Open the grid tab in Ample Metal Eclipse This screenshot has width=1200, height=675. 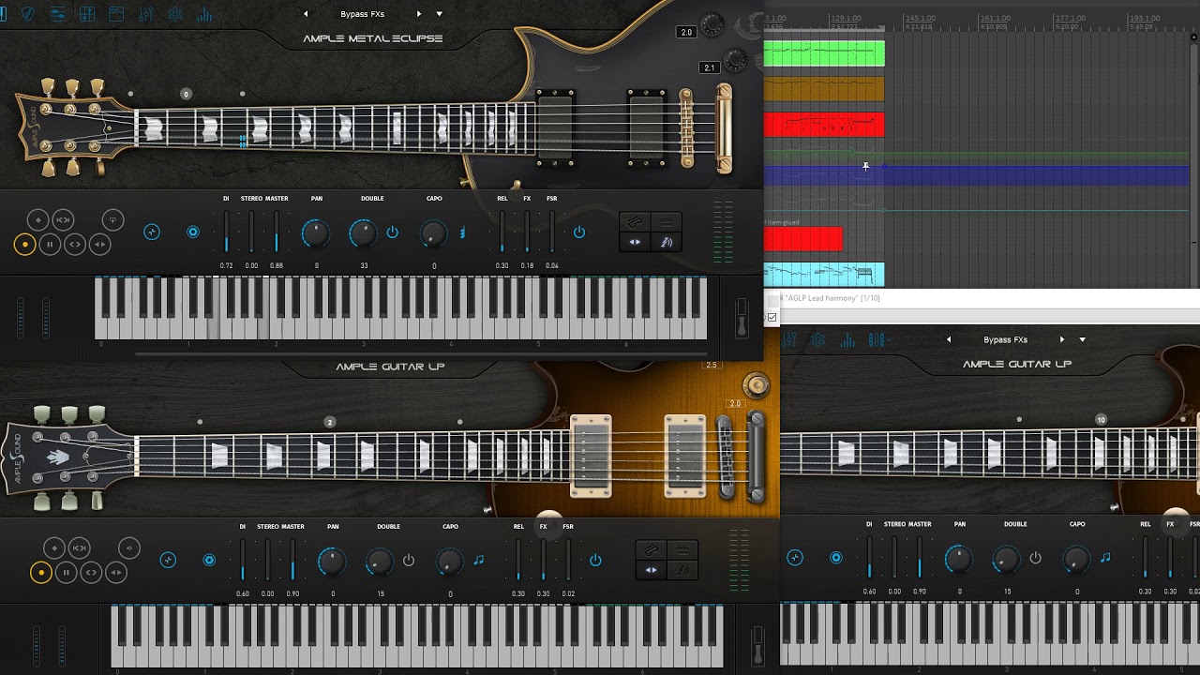[x=87, y=14]
